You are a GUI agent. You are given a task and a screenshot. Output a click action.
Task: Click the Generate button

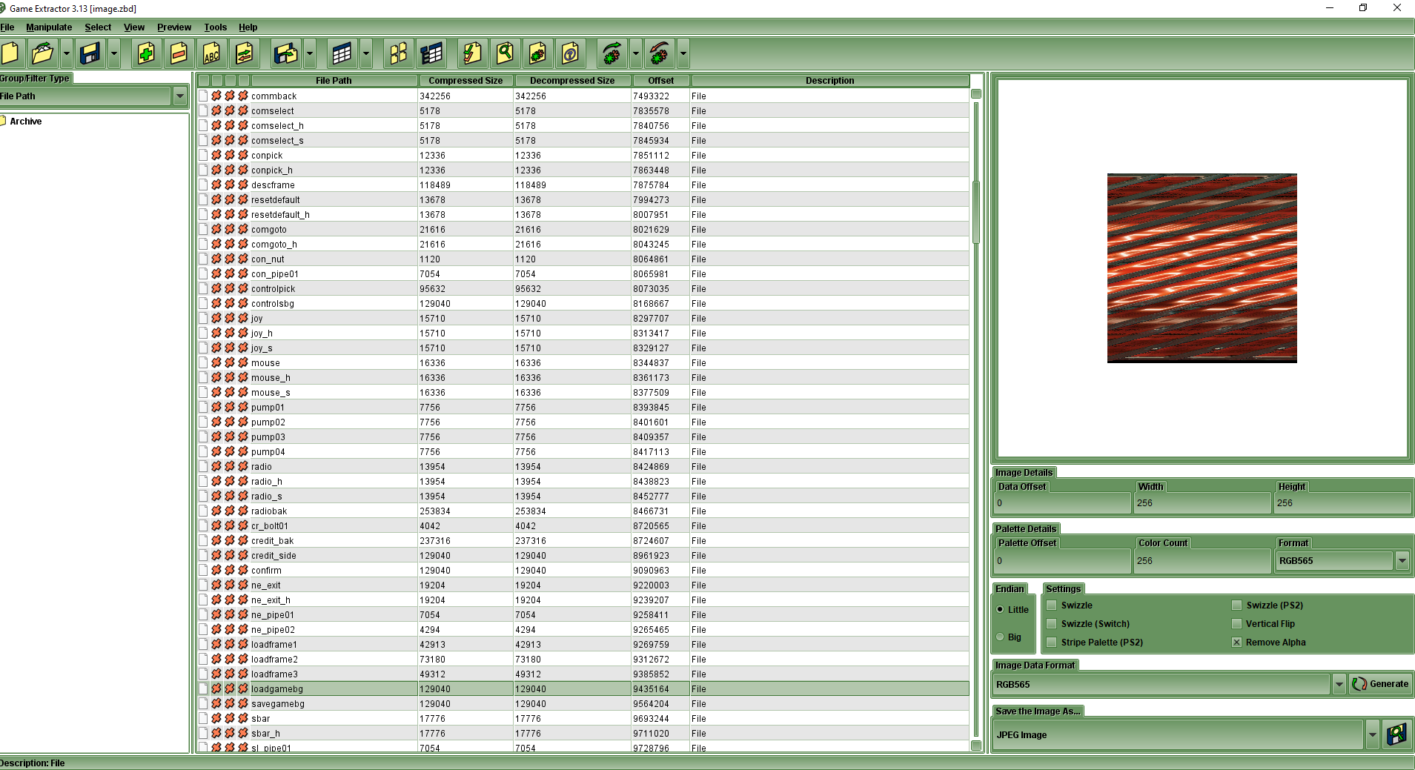pyautogui.click(x=1381, y=684)
